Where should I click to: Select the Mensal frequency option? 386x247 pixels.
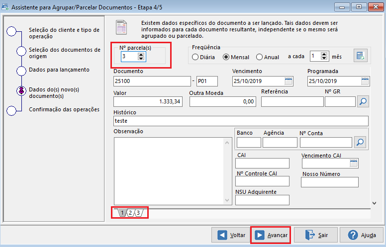236,57
